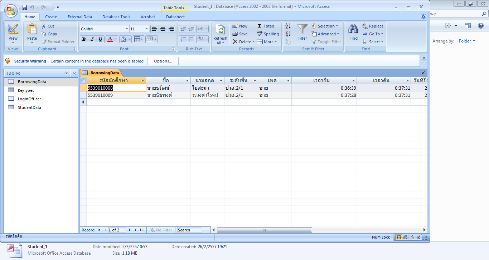Click the Undo arrow in Quick Access
This screenshot has width=489, height=260.
click(x=32, y=7)
